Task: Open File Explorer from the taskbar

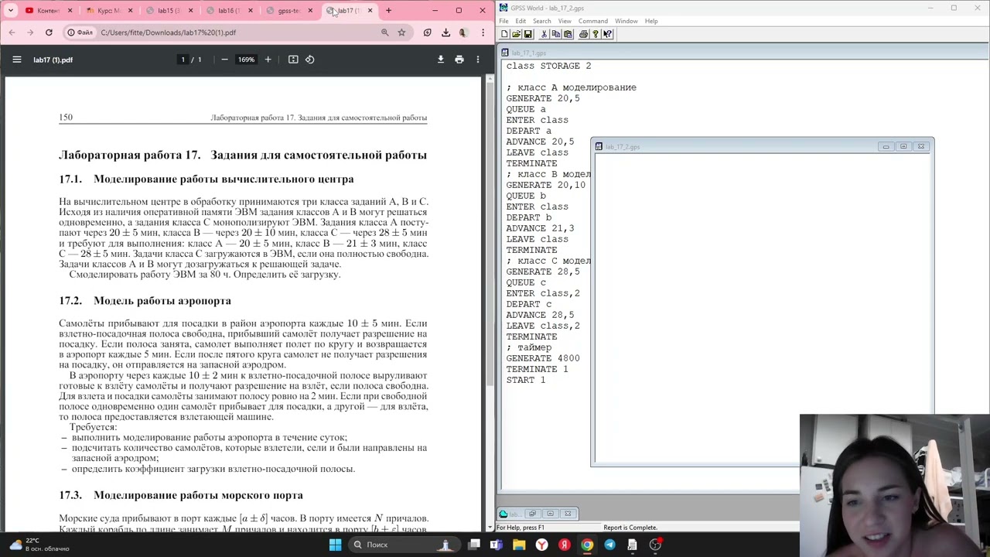Action: [x=519, y=545]
